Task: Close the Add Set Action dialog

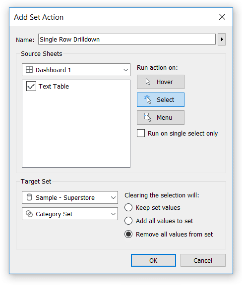Action: 222,17
